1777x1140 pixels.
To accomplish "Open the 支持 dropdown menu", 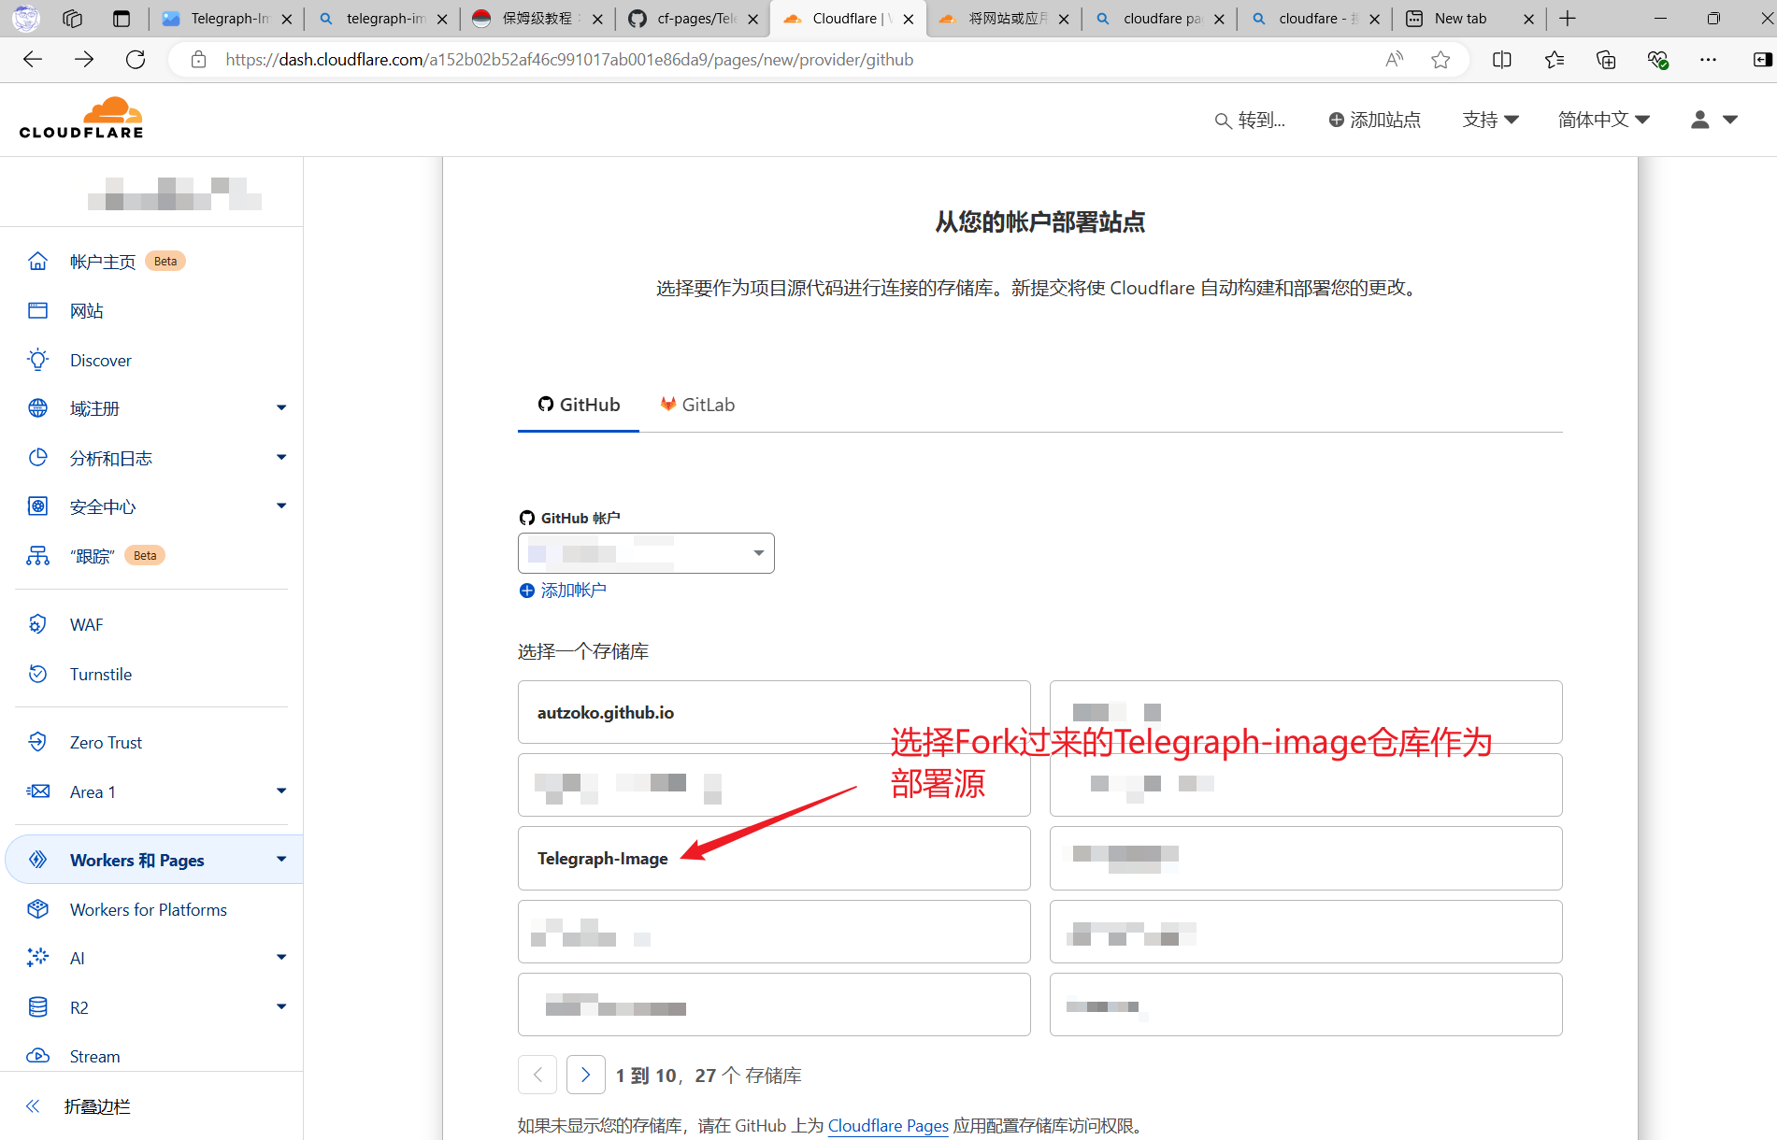I will [1491, 120].
